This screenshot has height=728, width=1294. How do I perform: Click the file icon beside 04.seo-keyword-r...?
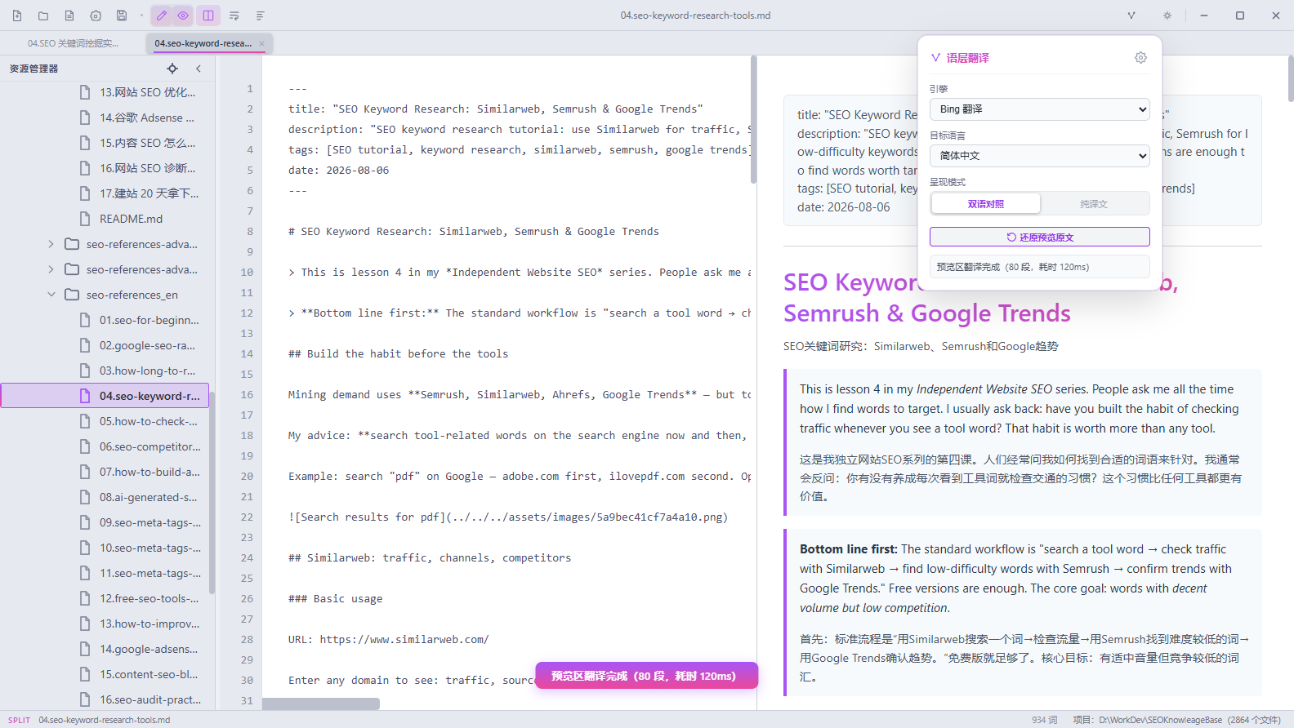tap(85, 396)
